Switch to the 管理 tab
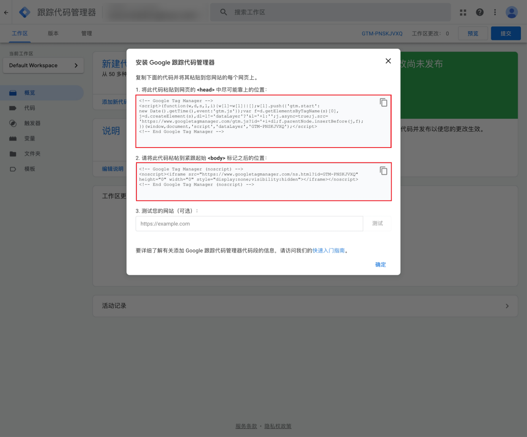The image size is (527, 437). point(87,33)
